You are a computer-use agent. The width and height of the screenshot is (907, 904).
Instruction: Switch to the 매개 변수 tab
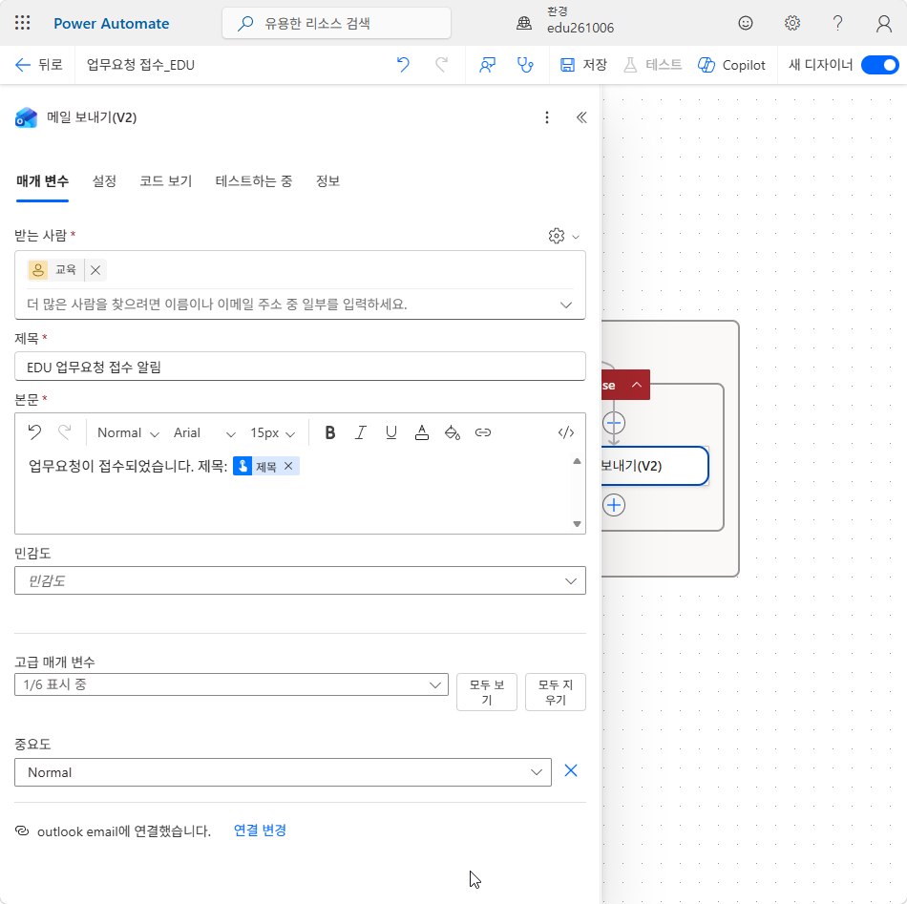coord(42,181)
